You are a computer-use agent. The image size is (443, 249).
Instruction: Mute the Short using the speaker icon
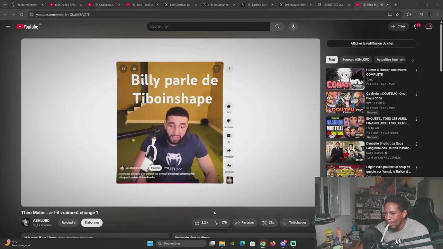click(x=134, y=69)
